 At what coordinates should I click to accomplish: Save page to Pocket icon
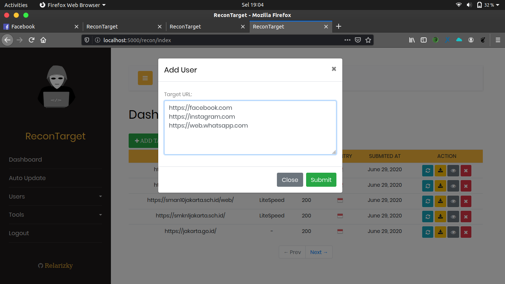pos(358,40)
